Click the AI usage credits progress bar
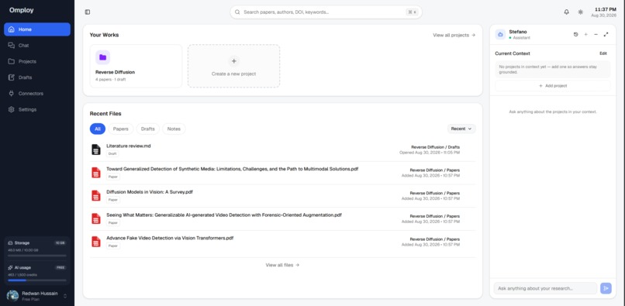The height and width of the screenshot is (306, 625). [37, 280]
